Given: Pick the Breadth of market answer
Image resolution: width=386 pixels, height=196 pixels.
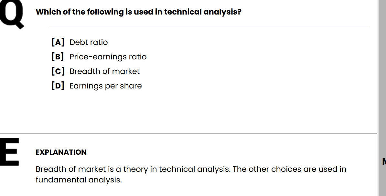Looking at the screenshot, I should pos(104,71).
